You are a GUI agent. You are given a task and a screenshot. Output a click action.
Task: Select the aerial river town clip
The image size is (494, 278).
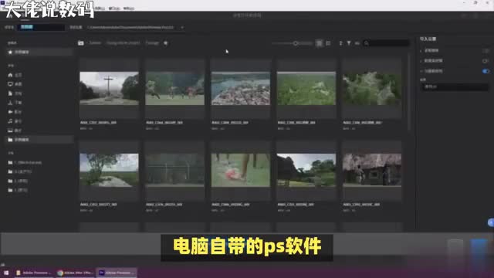pyautogui.click(x=241, y=88)
